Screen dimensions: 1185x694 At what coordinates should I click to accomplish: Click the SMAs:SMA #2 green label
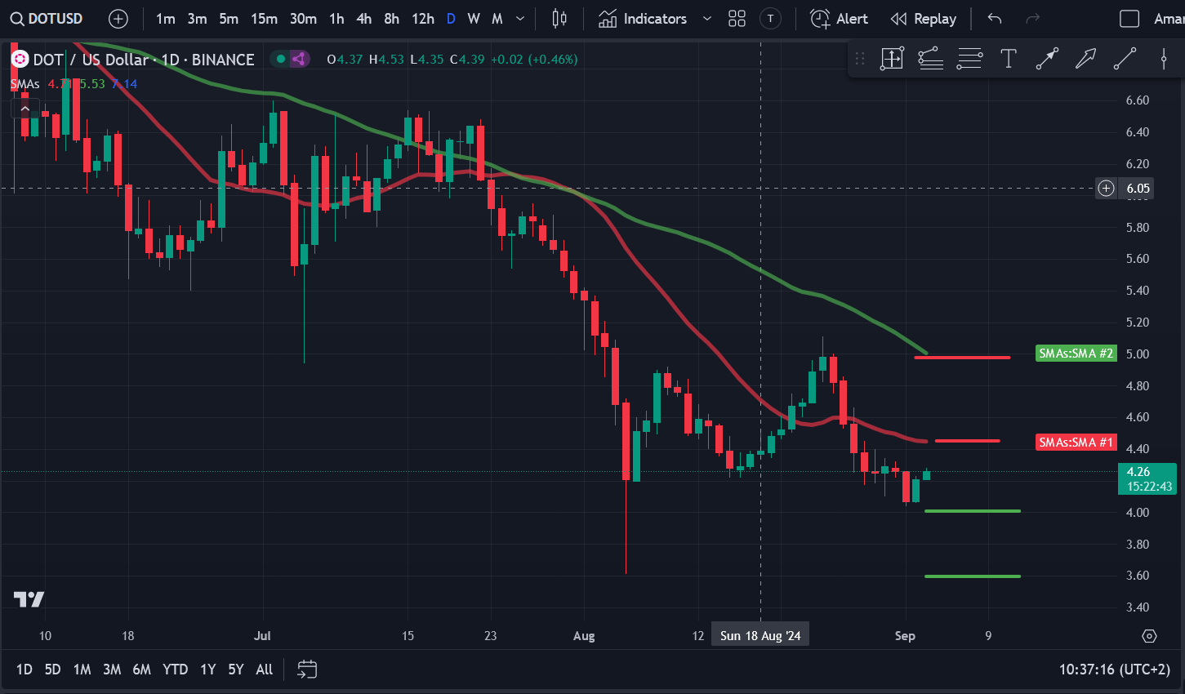pyautogui.click(x=1076, y=354)
